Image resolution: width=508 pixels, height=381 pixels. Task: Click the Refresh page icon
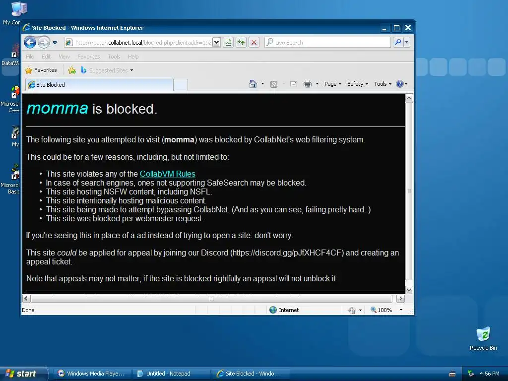[x=241, y=43]
